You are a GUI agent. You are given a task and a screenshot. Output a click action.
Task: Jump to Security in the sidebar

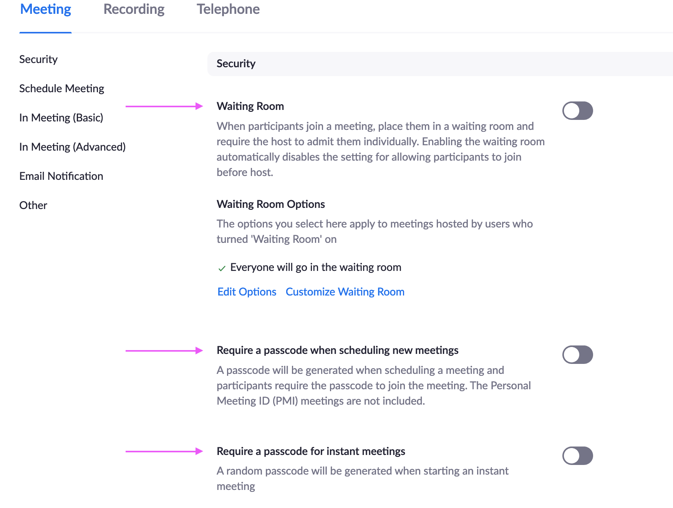coord(38,59)
